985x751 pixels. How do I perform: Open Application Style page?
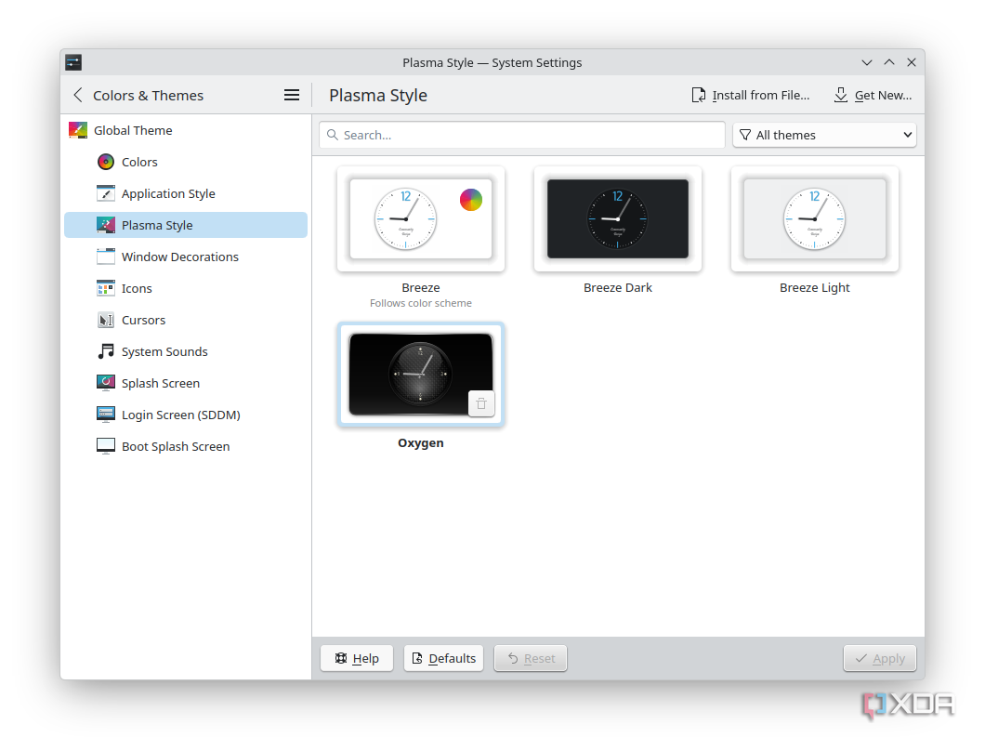coord(186,193)
